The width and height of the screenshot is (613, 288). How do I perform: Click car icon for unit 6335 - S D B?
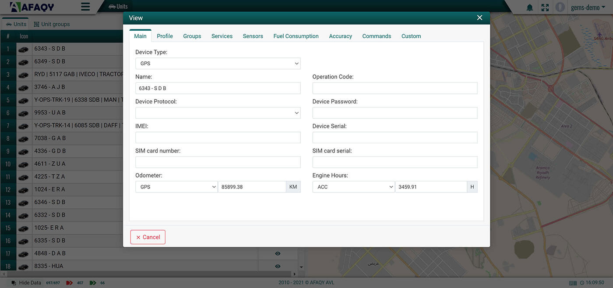pos(24,241)
